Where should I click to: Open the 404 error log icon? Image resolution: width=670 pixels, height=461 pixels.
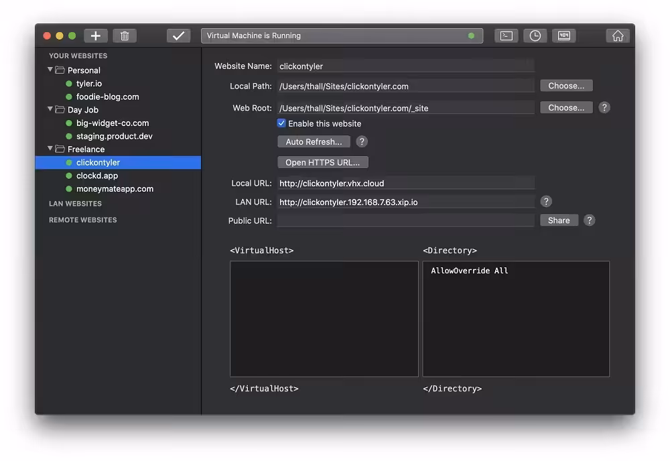[x=564, y=36]
